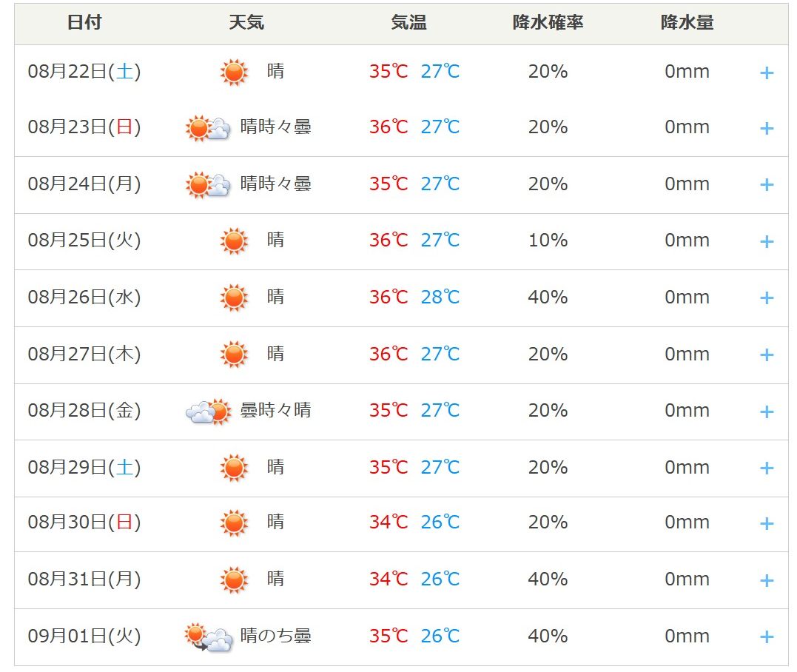This screenshot has height=672, width=797.
Task: Click the sunny icon for 08月22日
Action: point(234,72)
